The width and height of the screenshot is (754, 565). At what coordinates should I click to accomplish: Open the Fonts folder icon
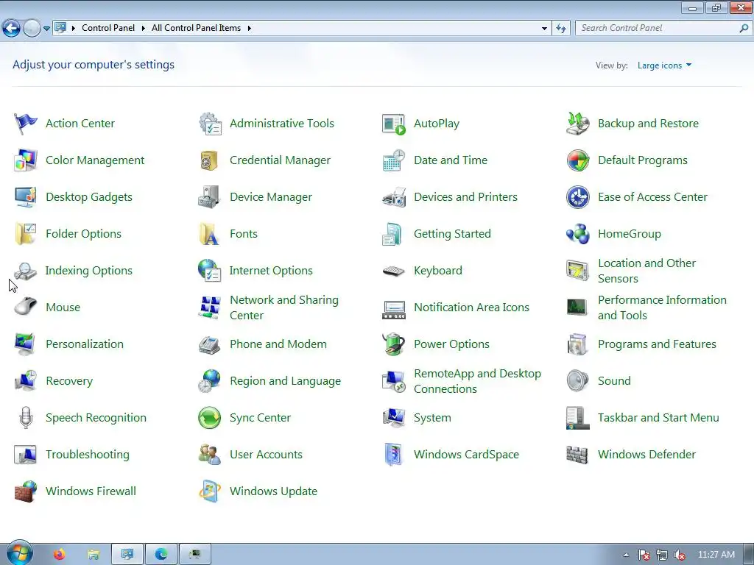tap(209, 234)
